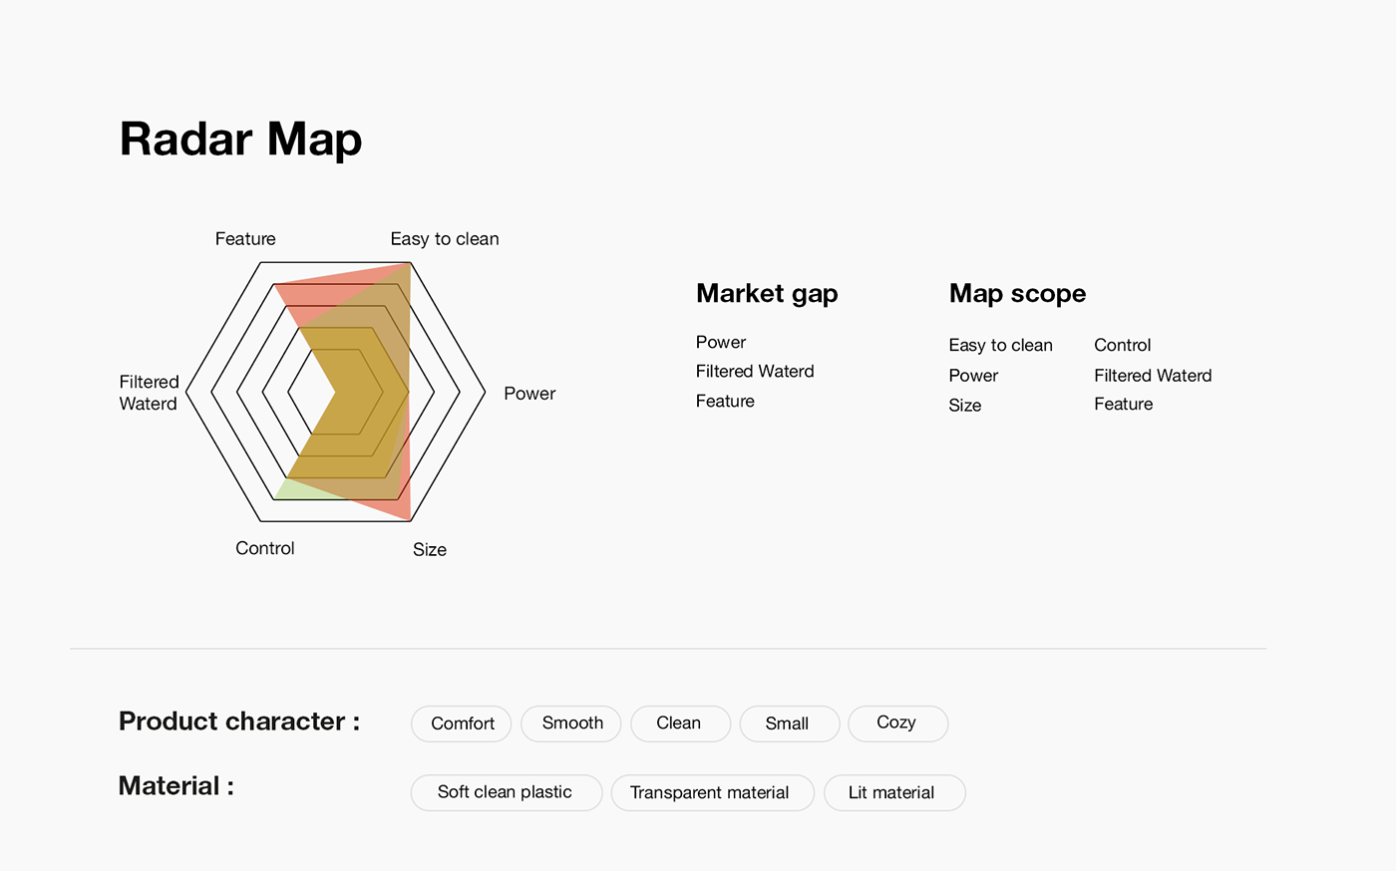Click the Control axis label on the radar
This screenshot has height=871, width=1396.
pyautogui.click(x=265, y=548)
